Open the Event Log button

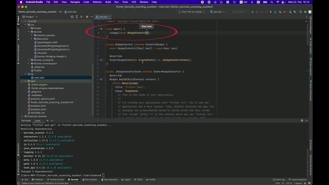coord(279,180)
